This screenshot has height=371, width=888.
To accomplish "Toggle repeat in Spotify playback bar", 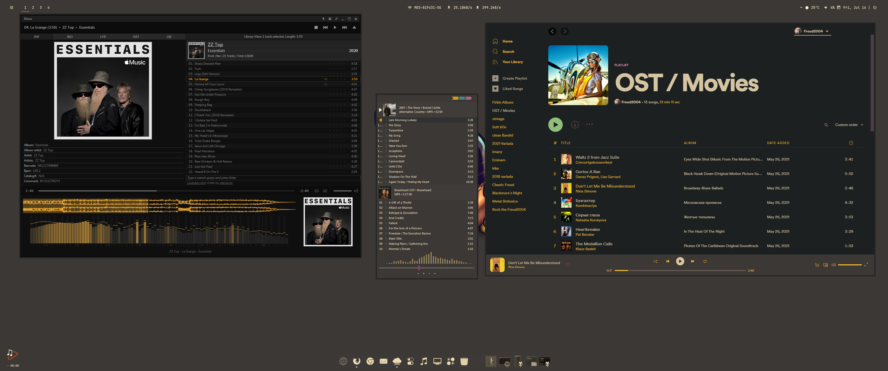I will (705, 261).
